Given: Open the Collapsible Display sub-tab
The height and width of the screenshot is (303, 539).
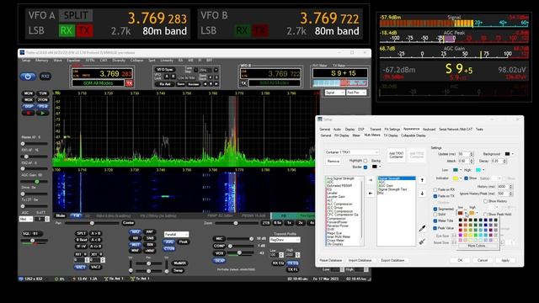Looking at the screenshot, I should pyautogui.click(x=414, y=136).
